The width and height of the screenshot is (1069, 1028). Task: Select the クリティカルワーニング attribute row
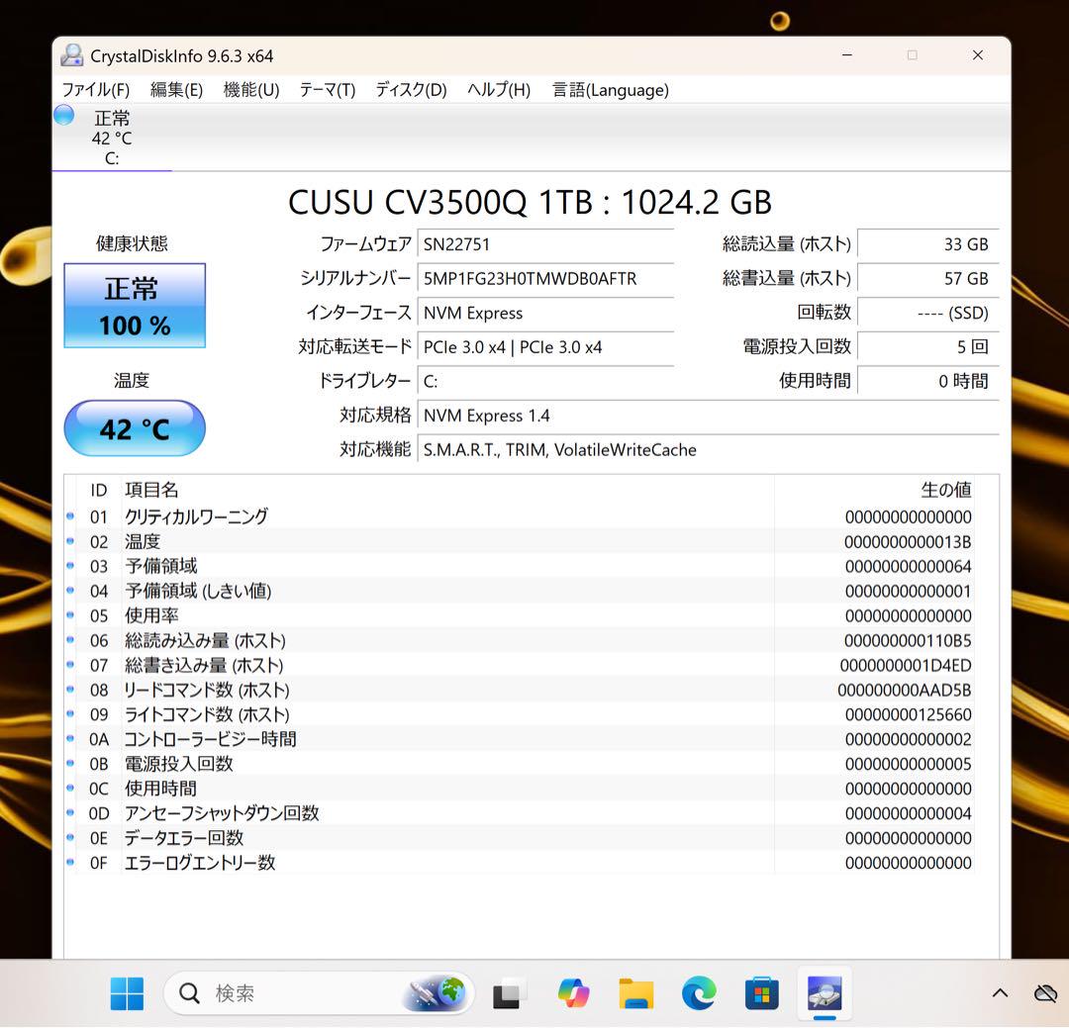click(x=520, y=516)
